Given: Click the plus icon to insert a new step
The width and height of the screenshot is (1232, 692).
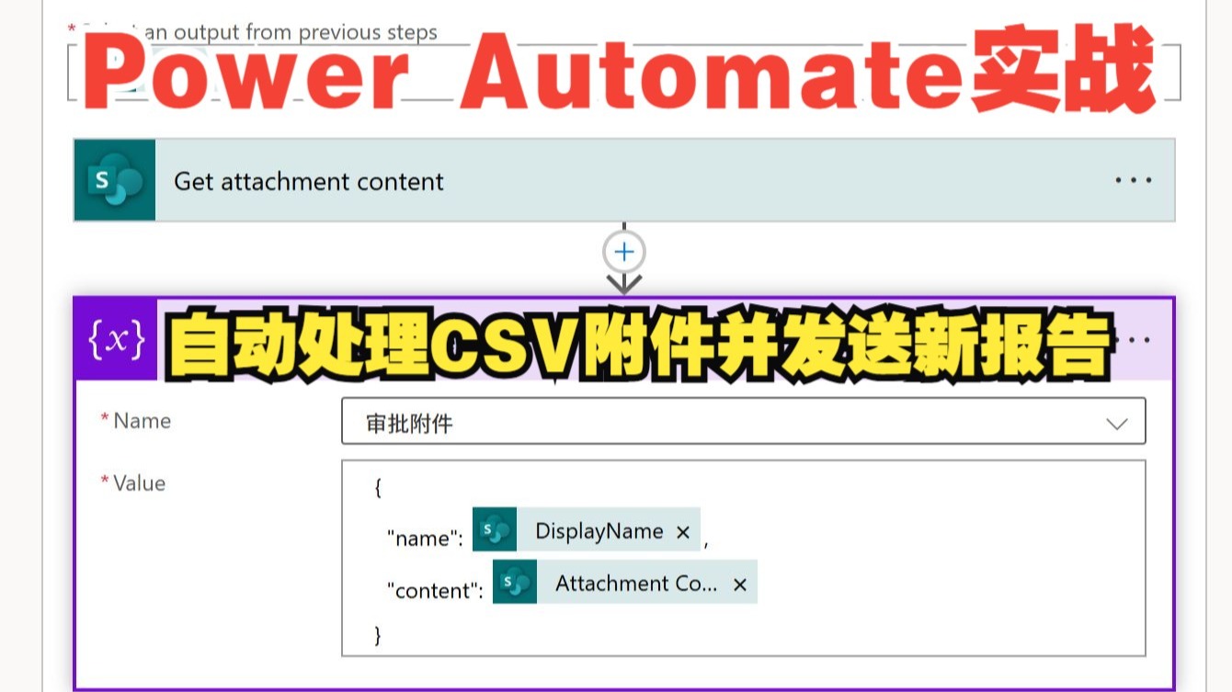Looking at the screenshot, I should click(623, 251).
